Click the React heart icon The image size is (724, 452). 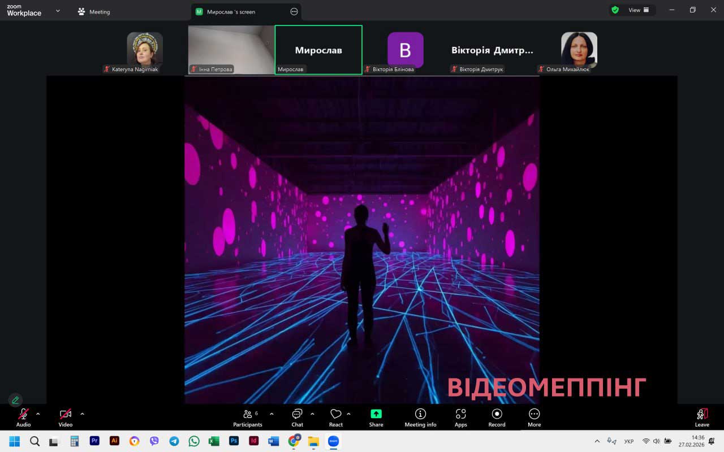336,418
